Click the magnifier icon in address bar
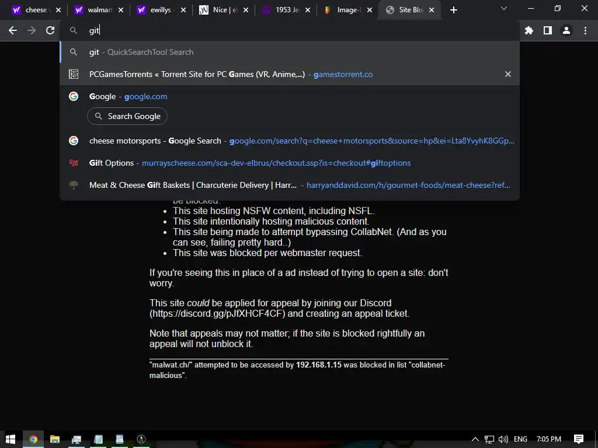The image size is (598, 448). click(x=74, y=30)
